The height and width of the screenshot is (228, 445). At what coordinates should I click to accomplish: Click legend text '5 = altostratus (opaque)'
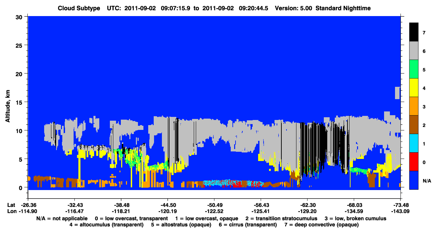(x=181, y=225)
